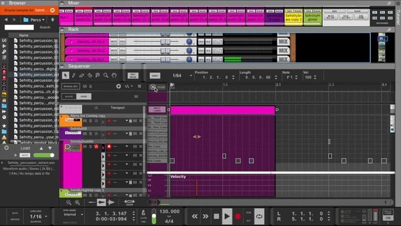The height and width of the screenshot is (226, 401).
Task: Switch to Block view
Action: pos(69,97)
